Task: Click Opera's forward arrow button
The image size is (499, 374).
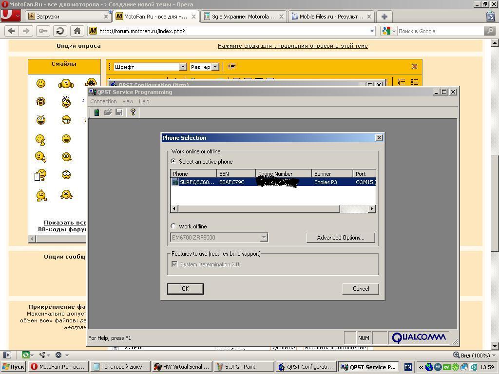Action: click(x=26, y=31)
